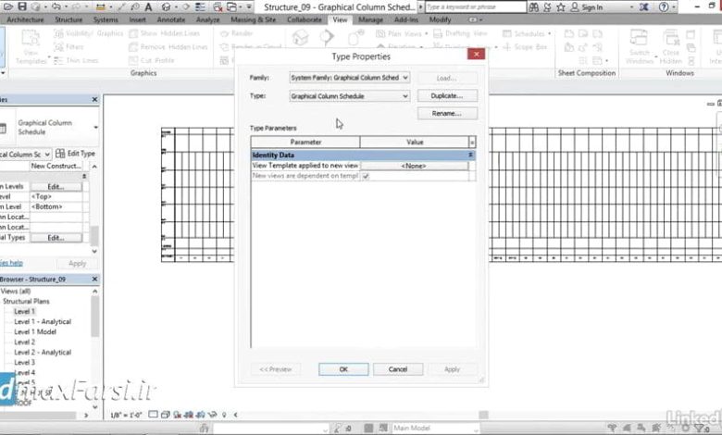Screen dimensions: 722x435
Task: Select 'Level 3' in Project Browser
Action: [x=24, y=363]
